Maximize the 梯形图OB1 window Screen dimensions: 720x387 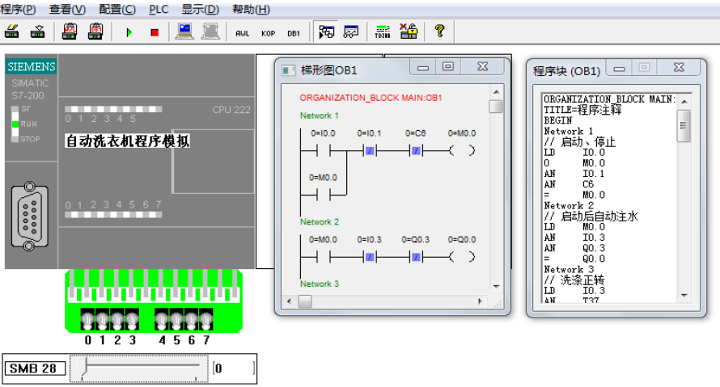pos(448,66)
